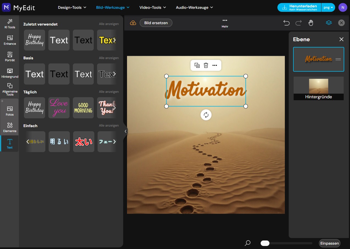The width and height of the screenshot is (350, 249).
Task: Choose first white Text style in Basis
Action: coord(34,74)
